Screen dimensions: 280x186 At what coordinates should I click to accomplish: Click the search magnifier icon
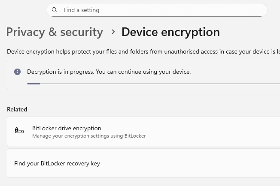(x=55, y=10)
